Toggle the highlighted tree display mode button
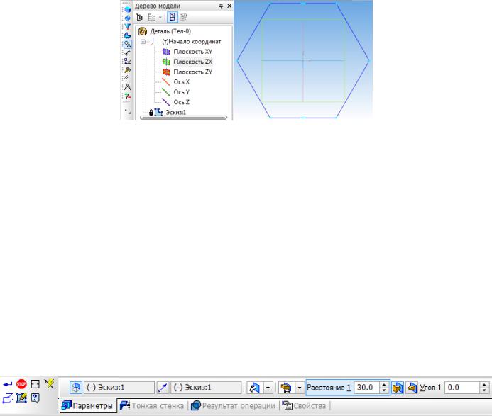Screen dimensions: 492x416 (173, 17)
